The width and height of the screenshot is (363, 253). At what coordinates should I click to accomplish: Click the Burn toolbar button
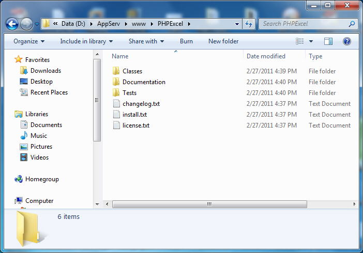tap(186, 41)
